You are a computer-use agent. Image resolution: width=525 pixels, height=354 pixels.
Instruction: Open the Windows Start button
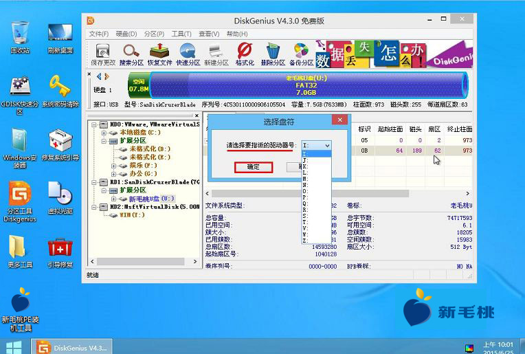pos(14,347)
